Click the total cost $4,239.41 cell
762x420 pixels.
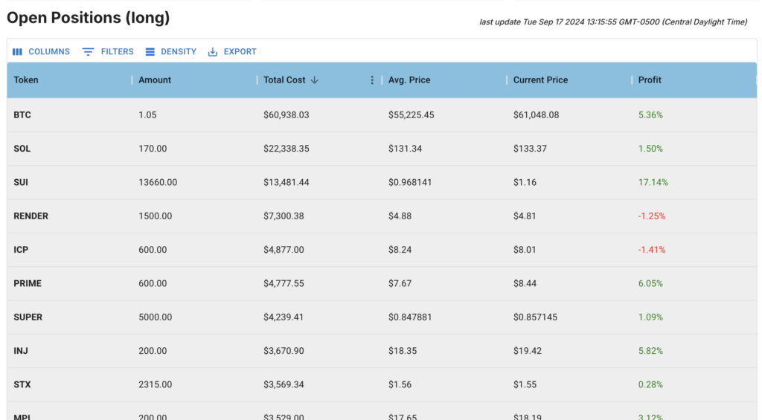319,317
